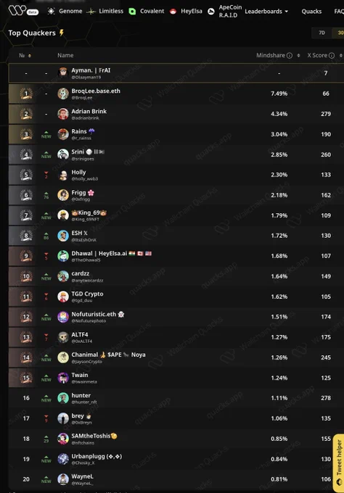Sort the table by X Score arrows

pyautogui.click(x=341, y=55)
